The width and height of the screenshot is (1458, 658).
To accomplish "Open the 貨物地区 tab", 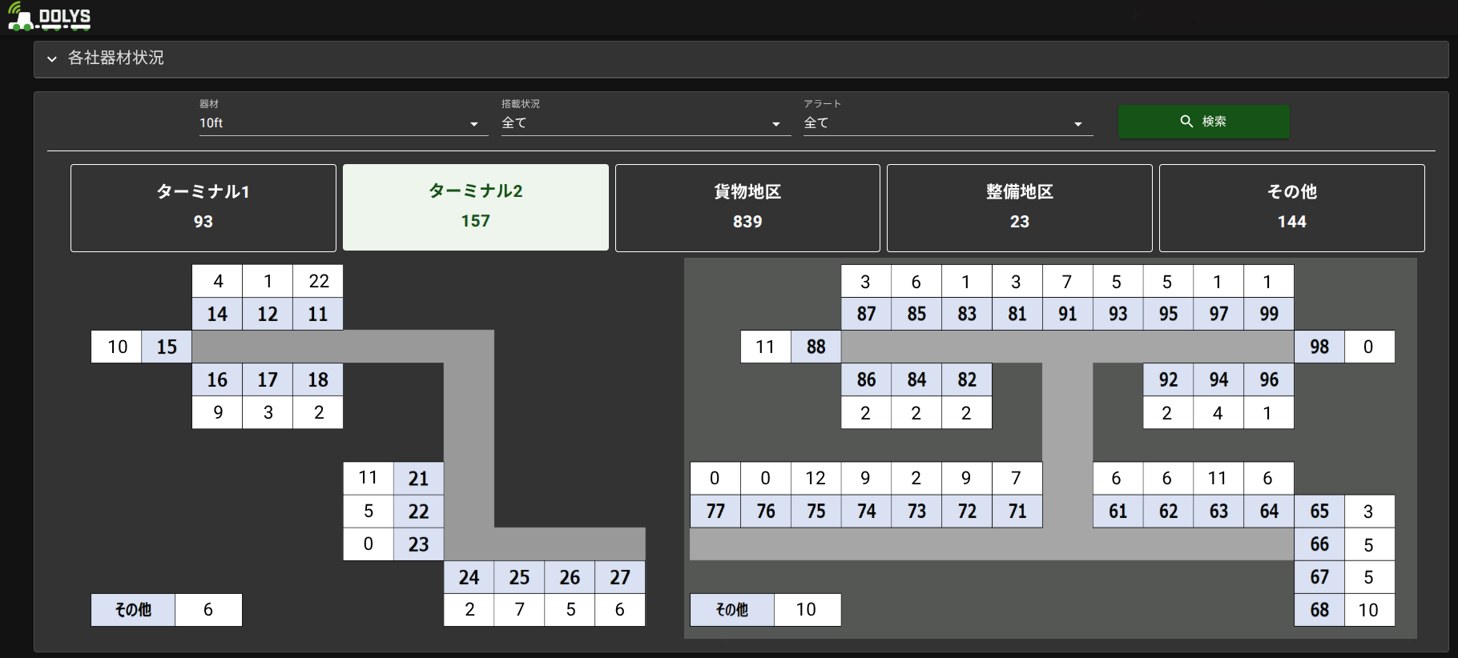I will pyautogui.click(x=747, y=207).
